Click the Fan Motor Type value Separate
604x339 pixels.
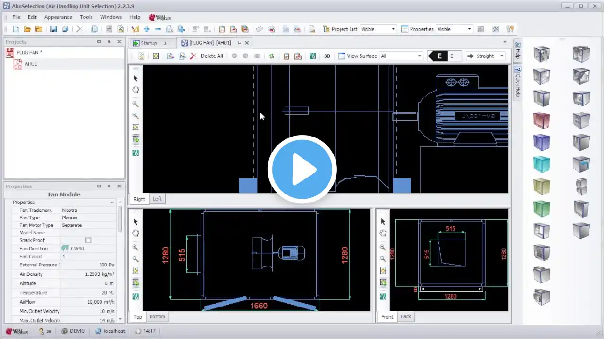(88, 225)
